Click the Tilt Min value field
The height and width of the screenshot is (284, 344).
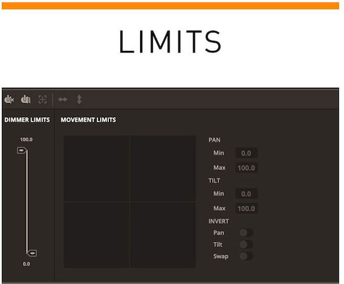[247, 194]
